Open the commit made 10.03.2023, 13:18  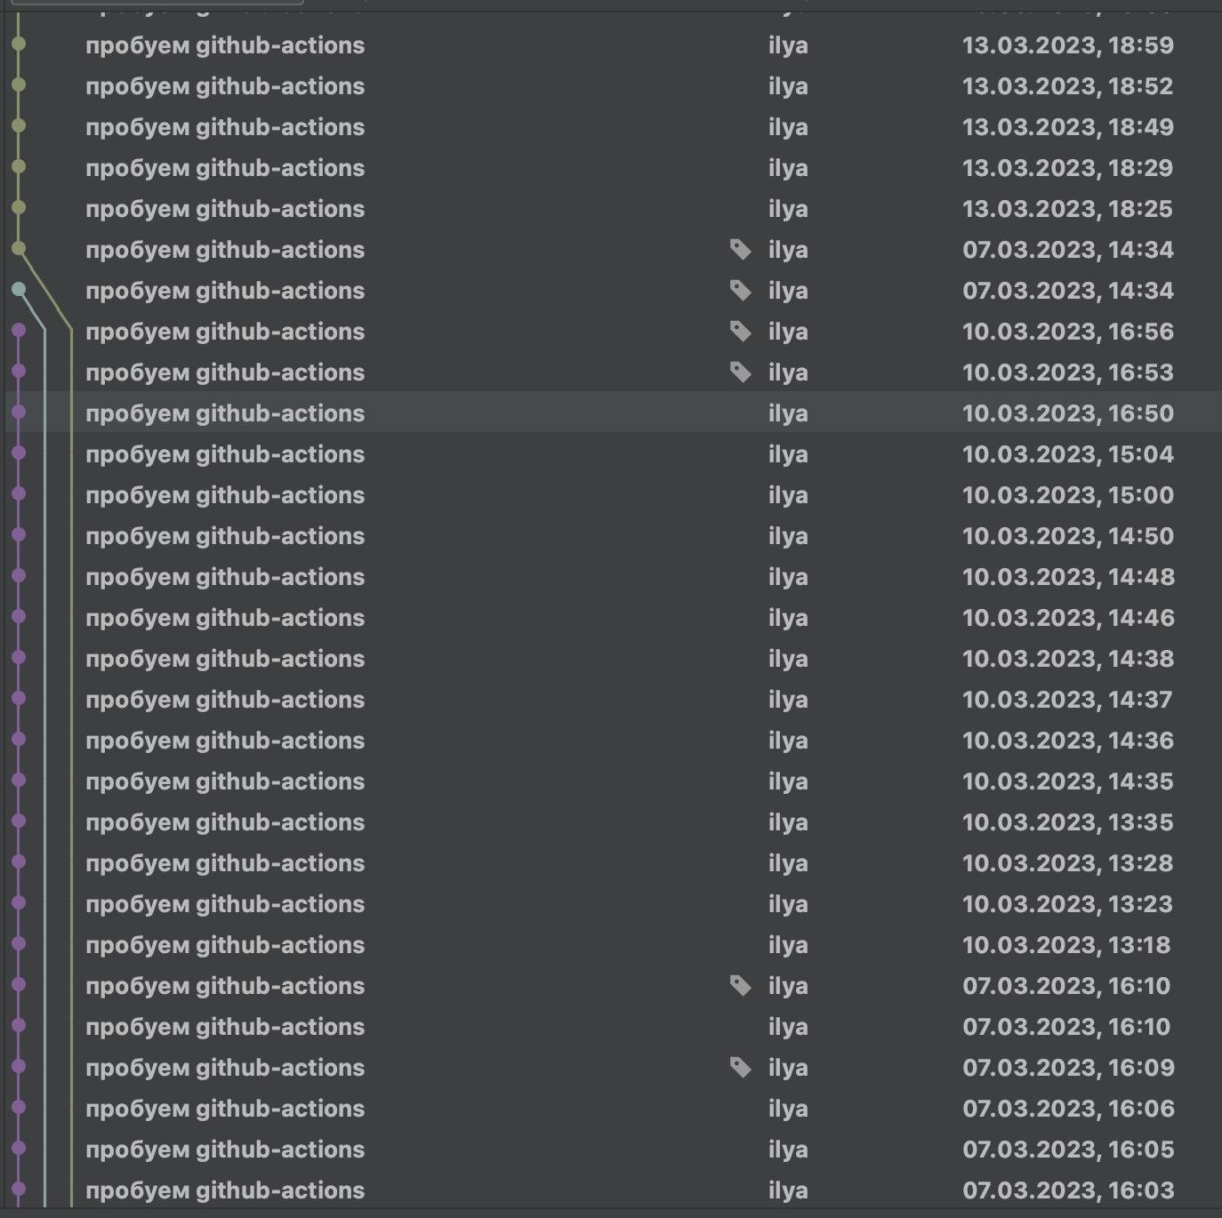click(x=225, y=945)
